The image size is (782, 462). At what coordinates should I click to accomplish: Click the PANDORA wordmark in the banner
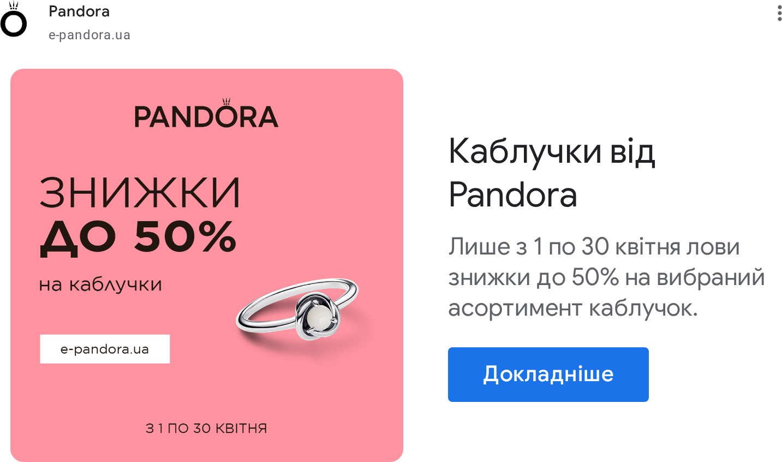coord(206,114)
